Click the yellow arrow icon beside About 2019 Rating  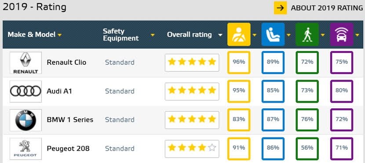point(280,7)
